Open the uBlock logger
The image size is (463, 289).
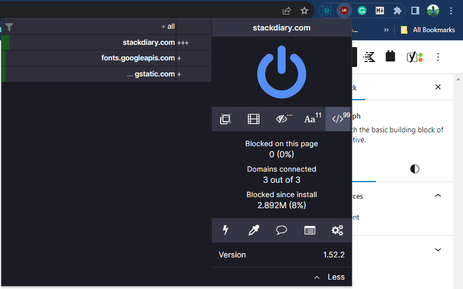[310, 230]
